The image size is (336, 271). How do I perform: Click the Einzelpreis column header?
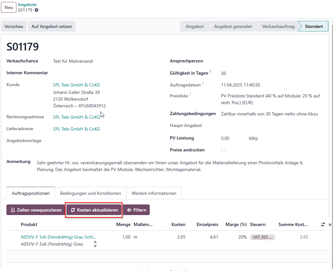point(207,224)
